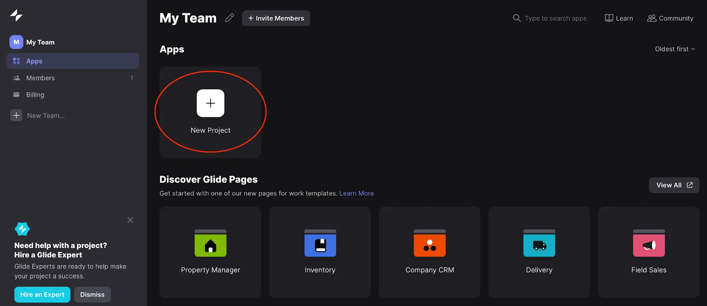Click the View All button
This screenshot has height=306, width=707.
pyautogui.click(x=674, y=185)
